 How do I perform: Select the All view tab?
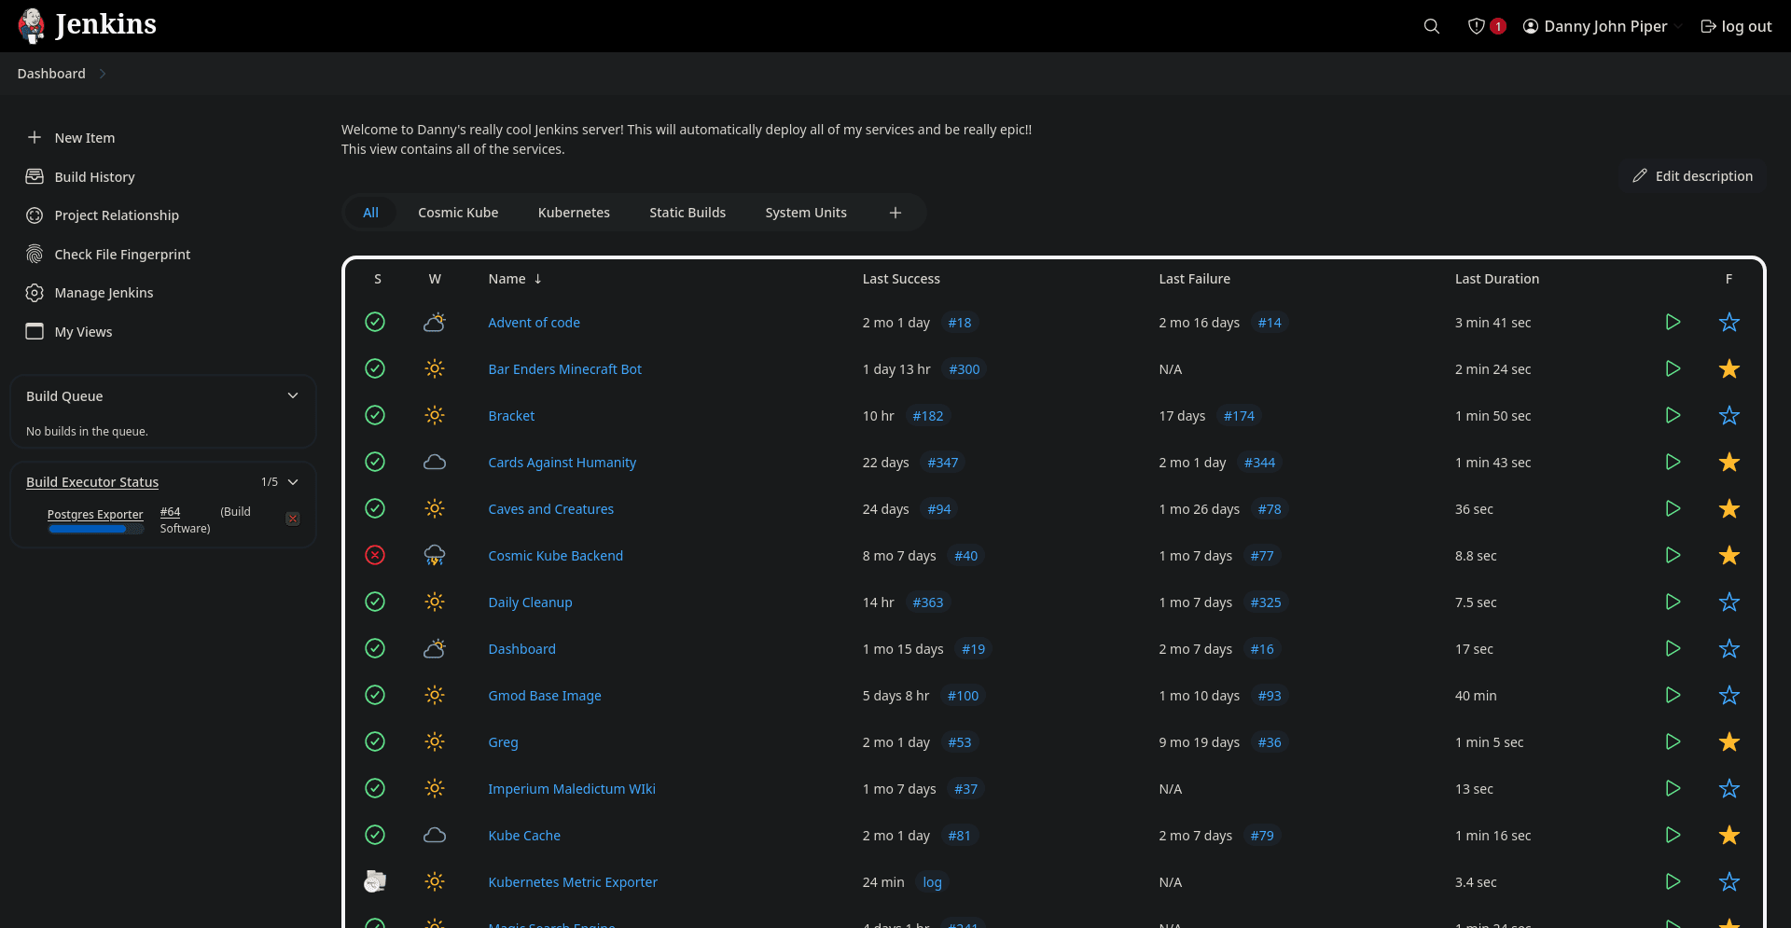click(370, 213)
